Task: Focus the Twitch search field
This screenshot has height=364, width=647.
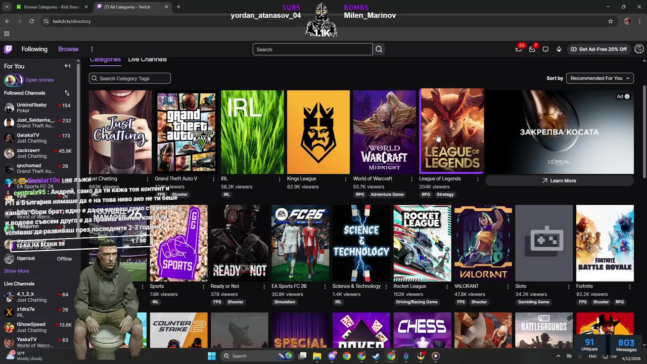Action: tap(312, 50)
